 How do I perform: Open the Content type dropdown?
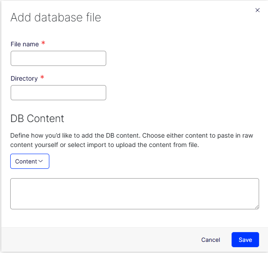tap(30, 161)
